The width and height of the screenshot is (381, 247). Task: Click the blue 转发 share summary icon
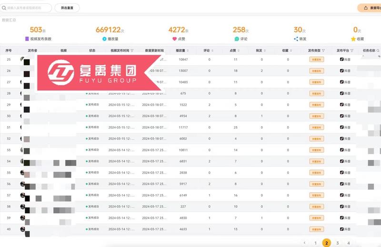click(x=296, y=39)
